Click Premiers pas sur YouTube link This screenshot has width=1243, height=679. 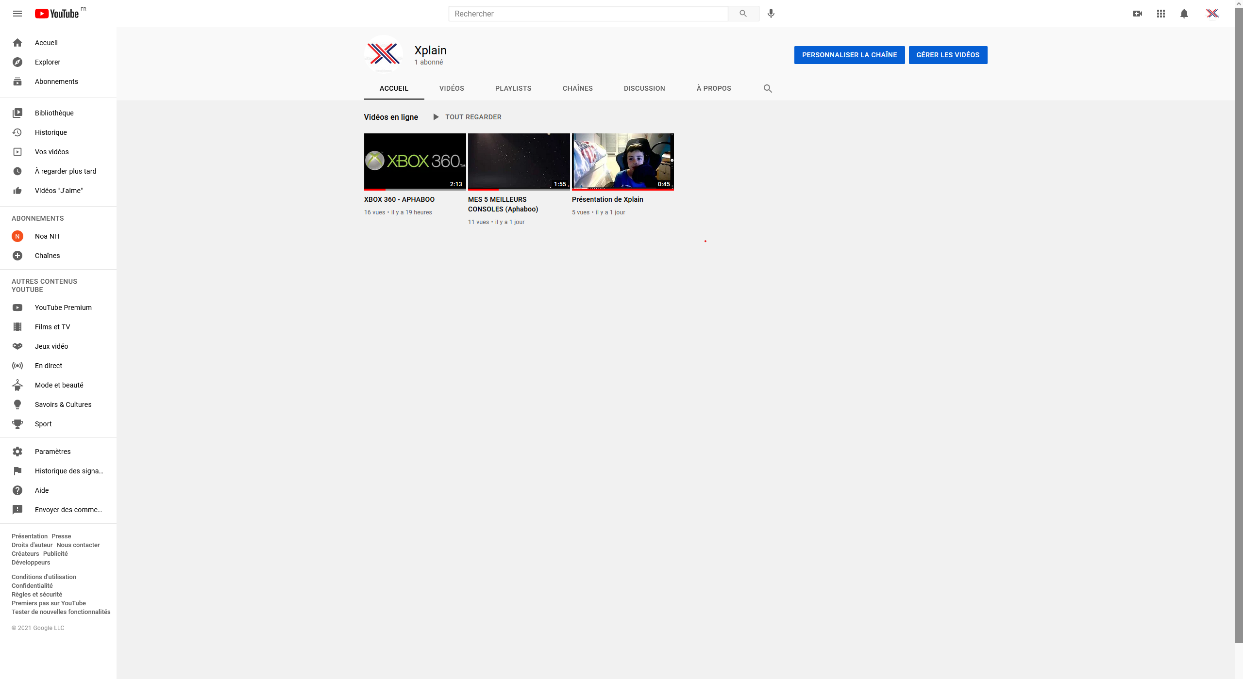click(49, 603)
